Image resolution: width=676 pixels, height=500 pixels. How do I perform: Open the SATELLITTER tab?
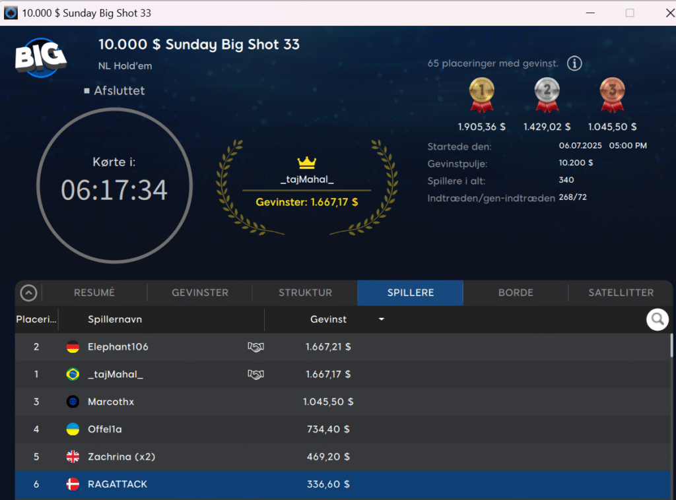pos(621,293)
